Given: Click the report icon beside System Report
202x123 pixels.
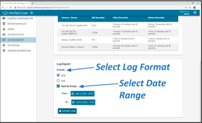Looking at the screenshot, I should 4,40.
